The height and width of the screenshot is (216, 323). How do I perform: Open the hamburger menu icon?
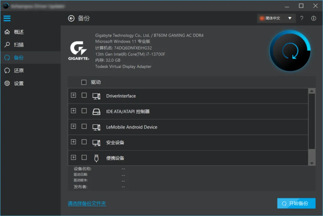[x=7, y=18]
